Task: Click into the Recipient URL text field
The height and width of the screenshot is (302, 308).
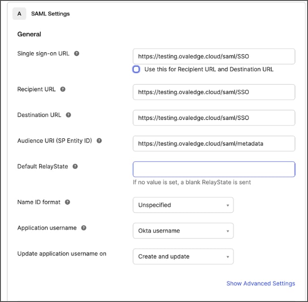Action: (214, 92)
